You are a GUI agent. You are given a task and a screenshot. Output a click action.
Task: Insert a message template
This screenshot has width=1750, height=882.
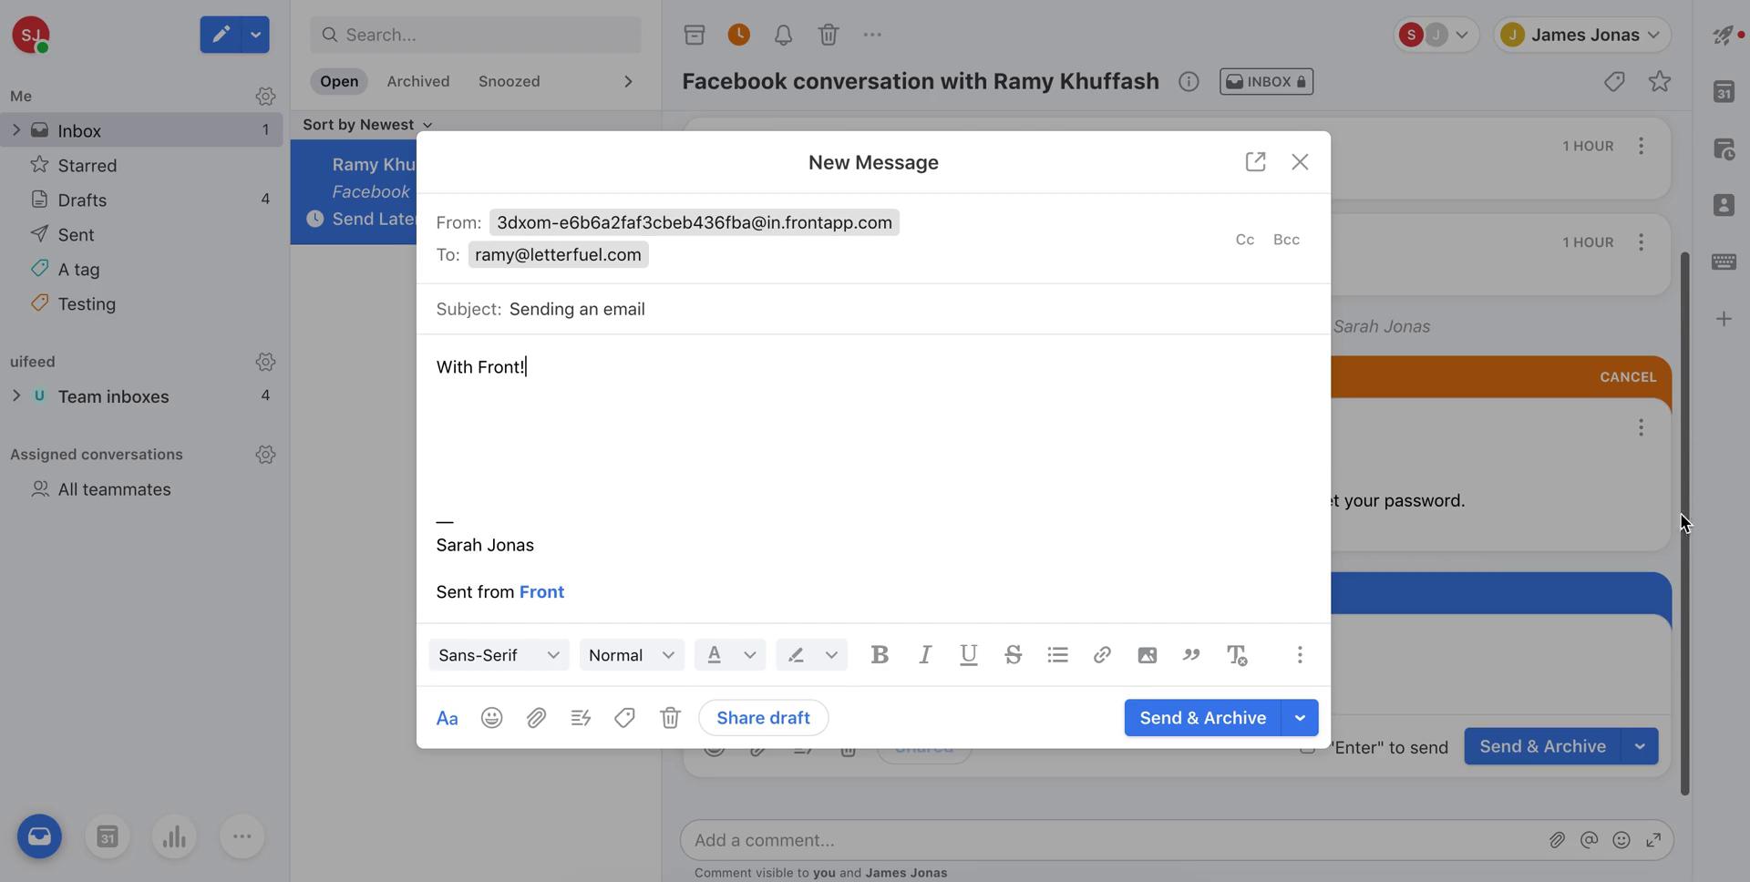[581, 718]
